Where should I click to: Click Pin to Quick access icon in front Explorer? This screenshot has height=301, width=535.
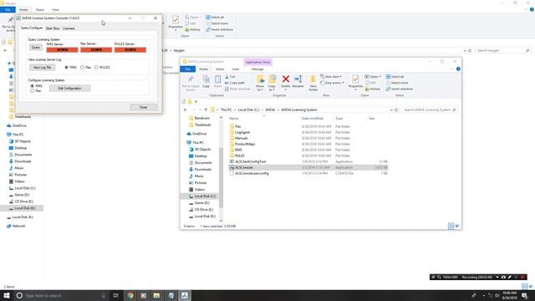point(191,79)
